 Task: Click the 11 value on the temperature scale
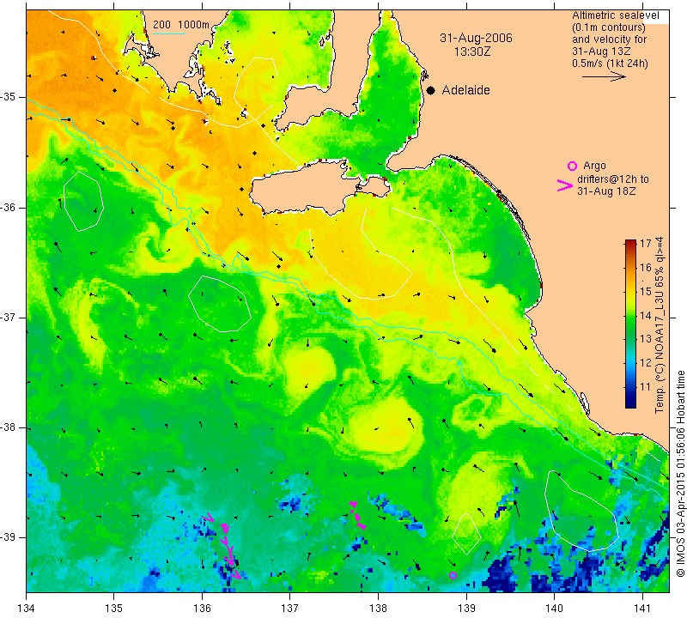click(646, 387)
